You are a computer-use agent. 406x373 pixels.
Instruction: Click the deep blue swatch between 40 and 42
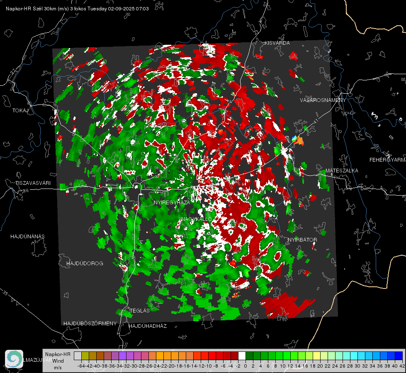(x=399, y=356)
